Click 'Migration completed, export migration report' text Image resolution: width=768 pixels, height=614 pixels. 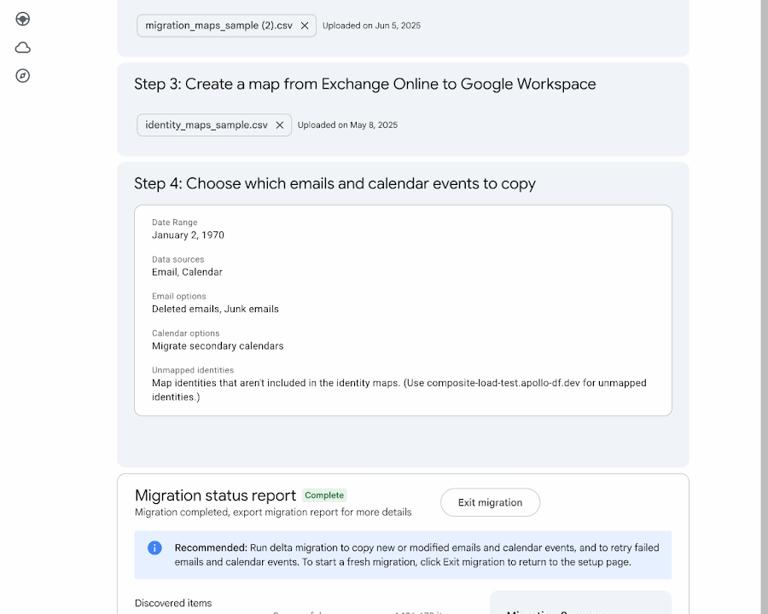point(273,513)
